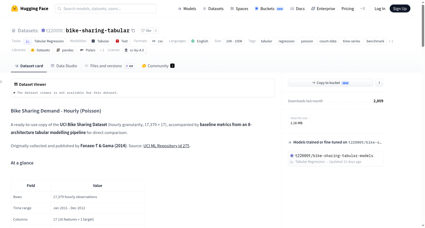Open Docs in top navigation
Viewport: 425px width, 228px height.
coord(297,8)
